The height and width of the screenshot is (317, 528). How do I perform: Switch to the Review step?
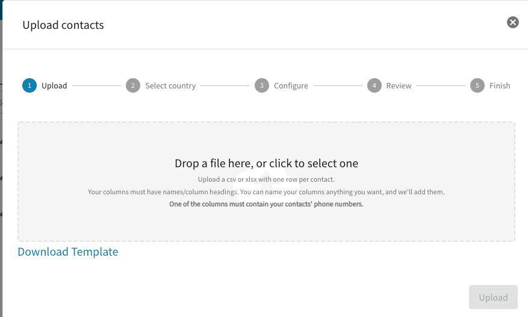pyautogui.click(x=399, y=85)
